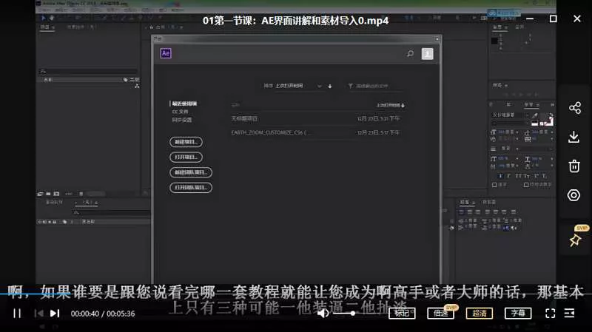Viewport: 592px width, 332px height.
Task: Open the 超清 video quality selector
Action: click(x=480, y=313)
